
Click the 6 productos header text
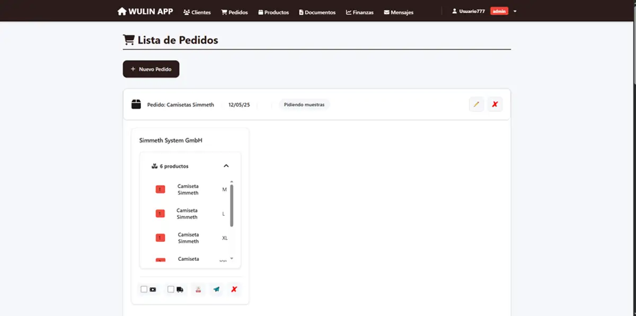(x=174, y=166)
